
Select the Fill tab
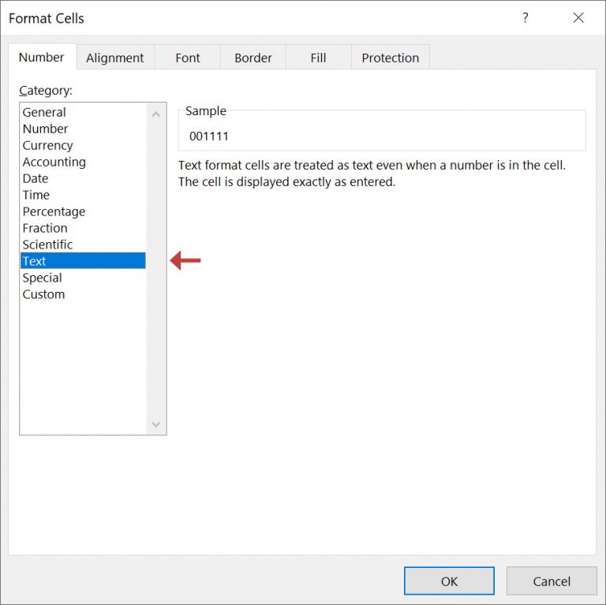click(x=318, y=58)
